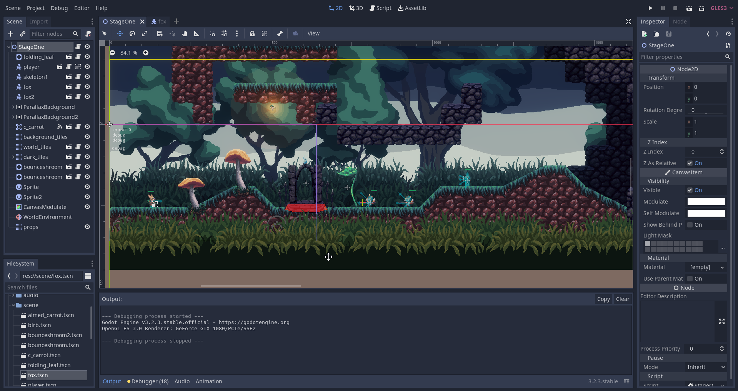738x391 pixels.
Task: Toggle distraction-free mode expand icon
Action: click(x=628, y=22)
